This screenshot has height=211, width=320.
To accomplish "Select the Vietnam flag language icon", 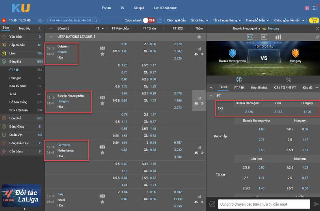I will pos(4,20).
